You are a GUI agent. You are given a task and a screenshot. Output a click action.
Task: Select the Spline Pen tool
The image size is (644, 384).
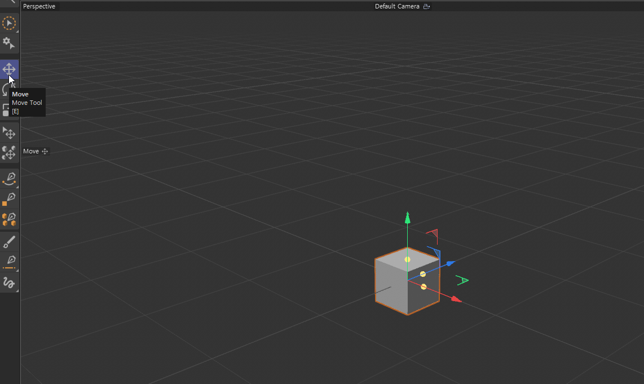9,179
